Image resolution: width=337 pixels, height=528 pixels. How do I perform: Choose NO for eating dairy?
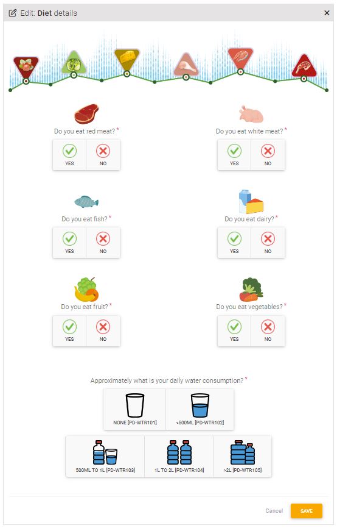coord(268,243)
